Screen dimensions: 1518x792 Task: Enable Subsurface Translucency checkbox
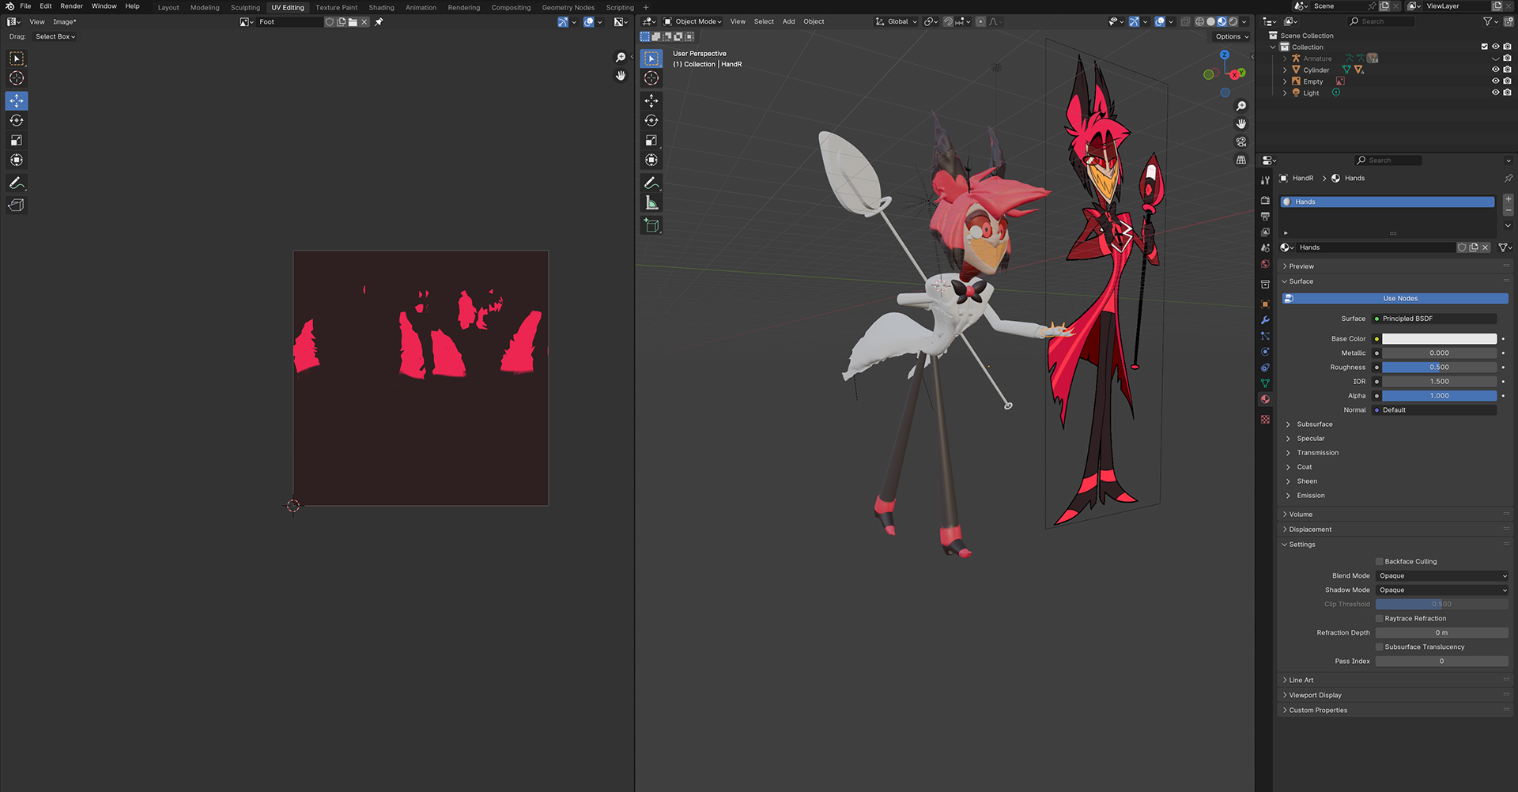(1380, 647)
